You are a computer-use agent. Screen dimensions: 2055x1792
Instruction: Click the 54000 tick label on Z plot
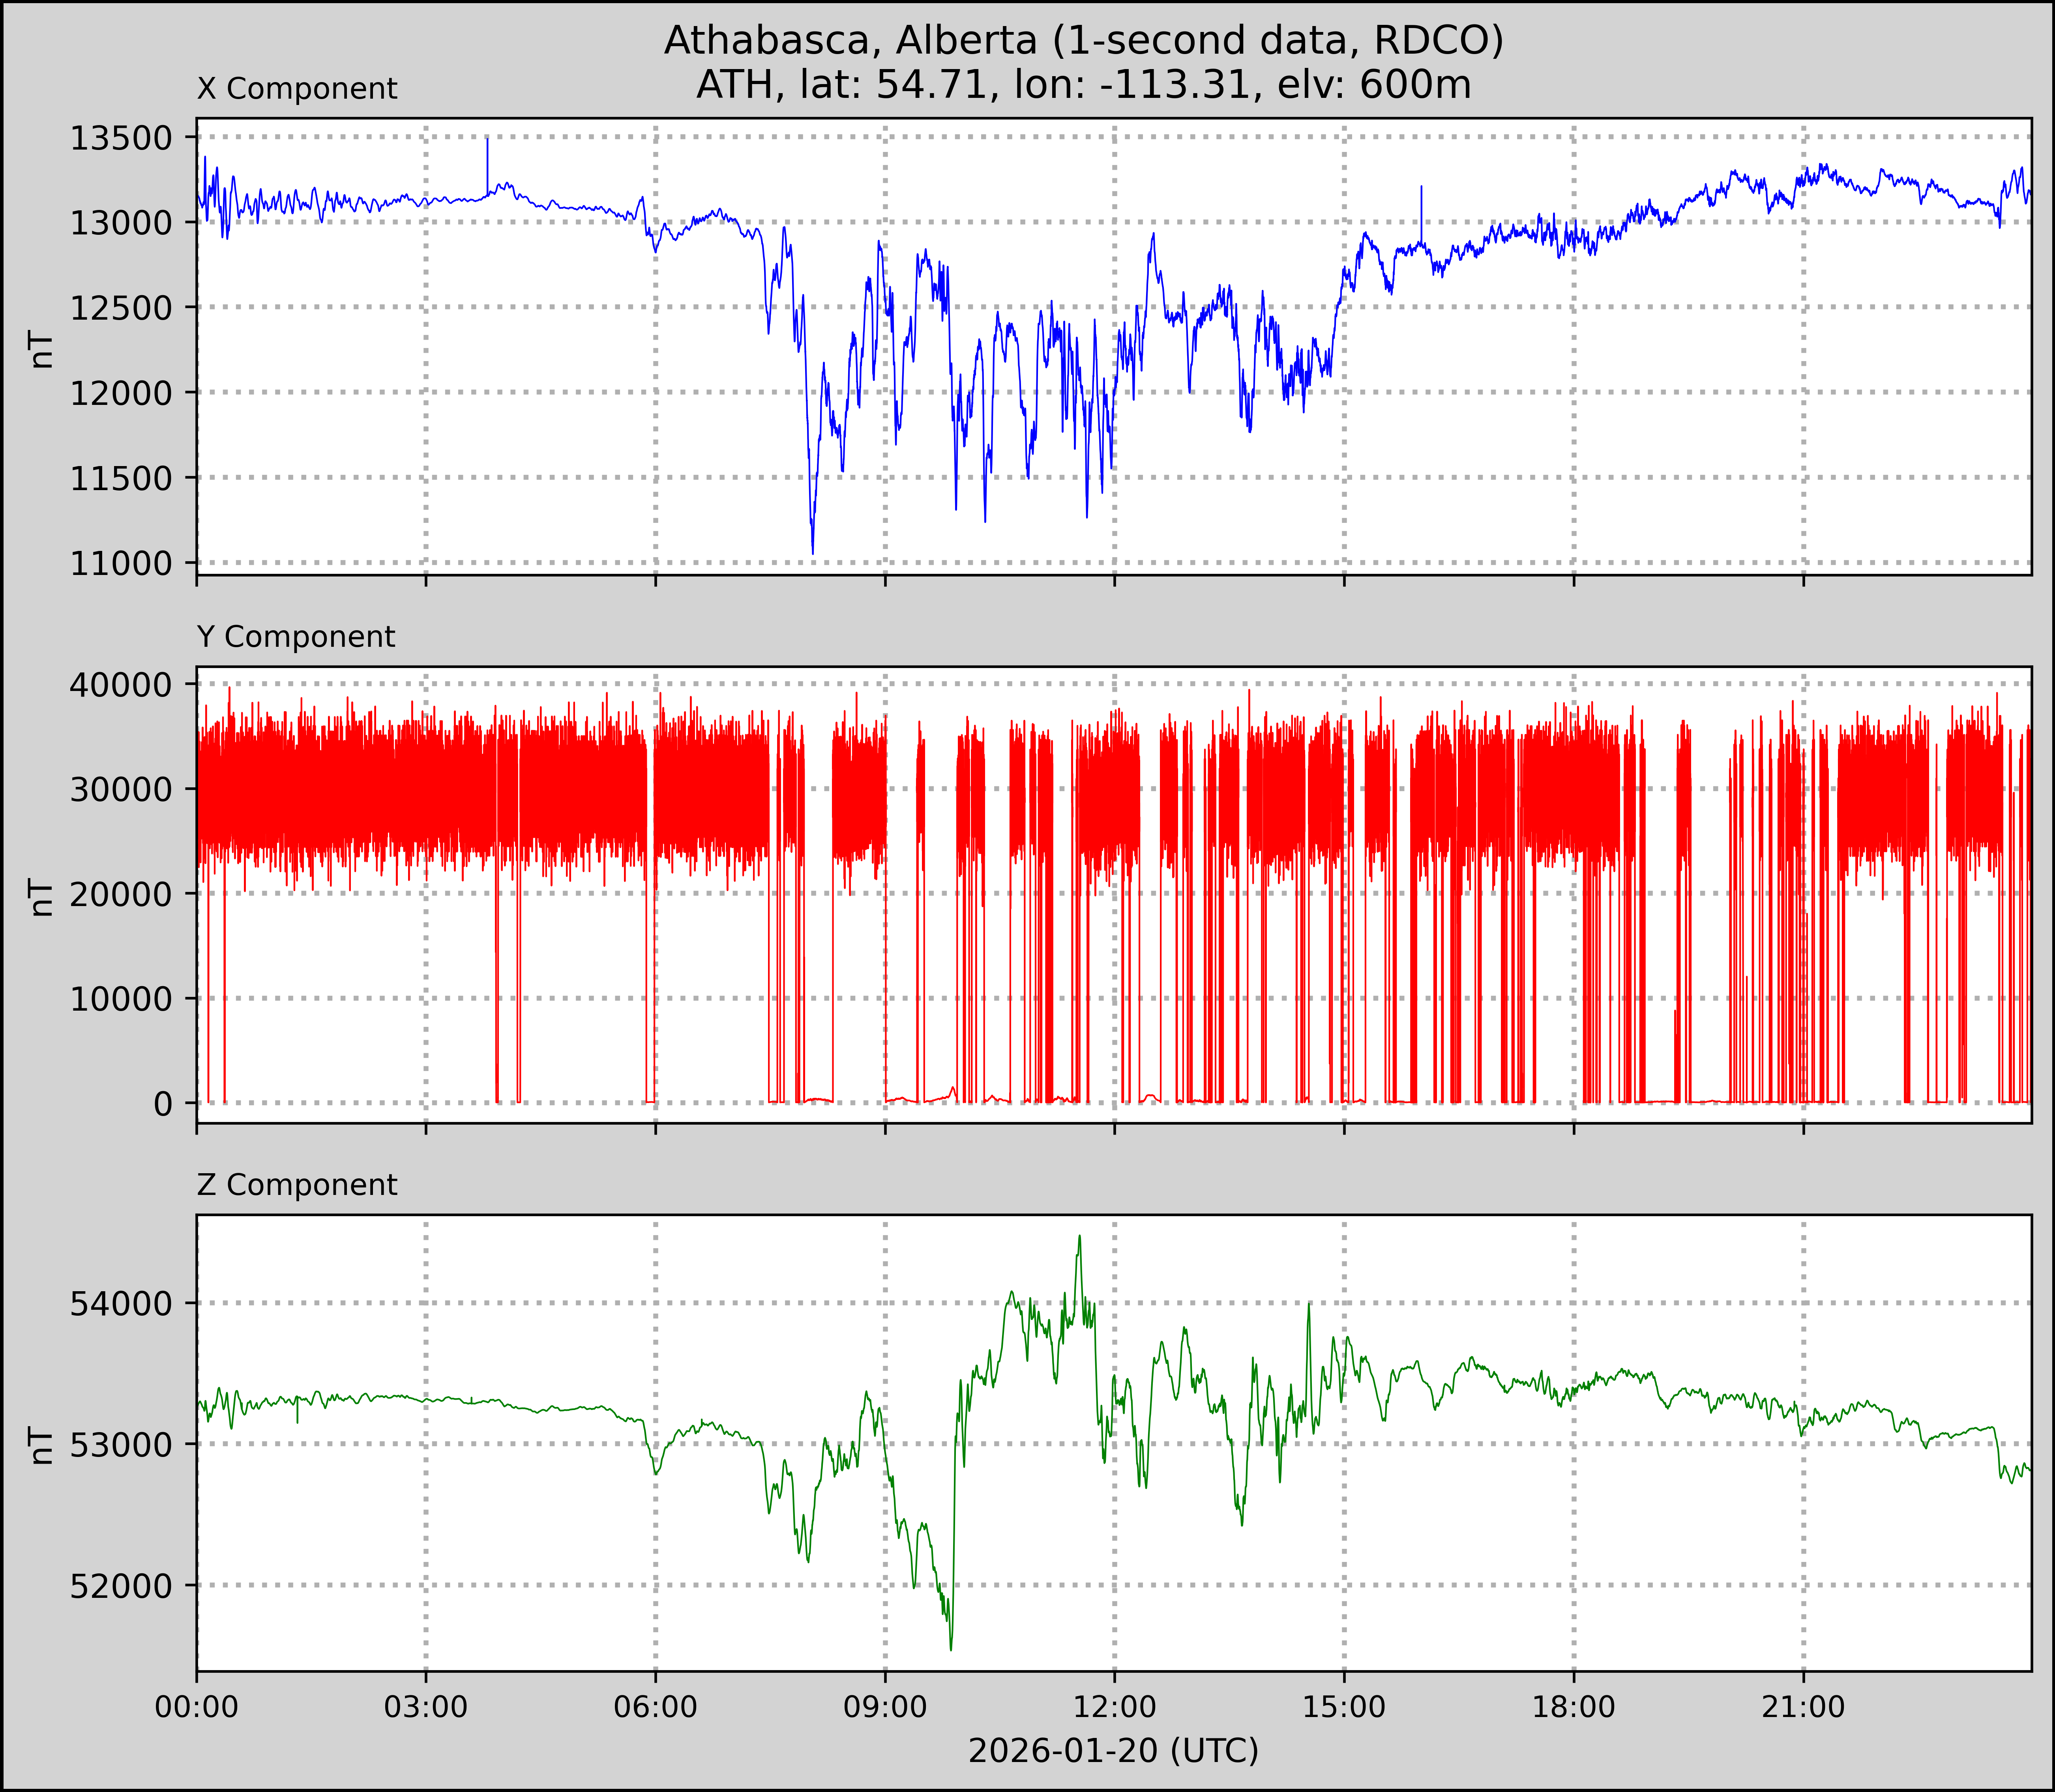point(121,1304)
